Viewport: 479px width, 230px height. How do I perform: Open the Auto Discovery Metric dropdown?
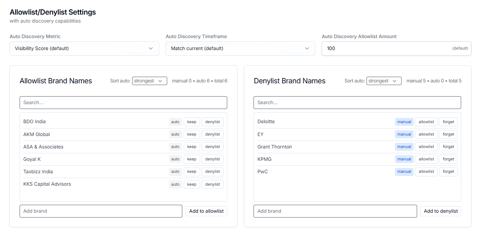coord(85,48)
